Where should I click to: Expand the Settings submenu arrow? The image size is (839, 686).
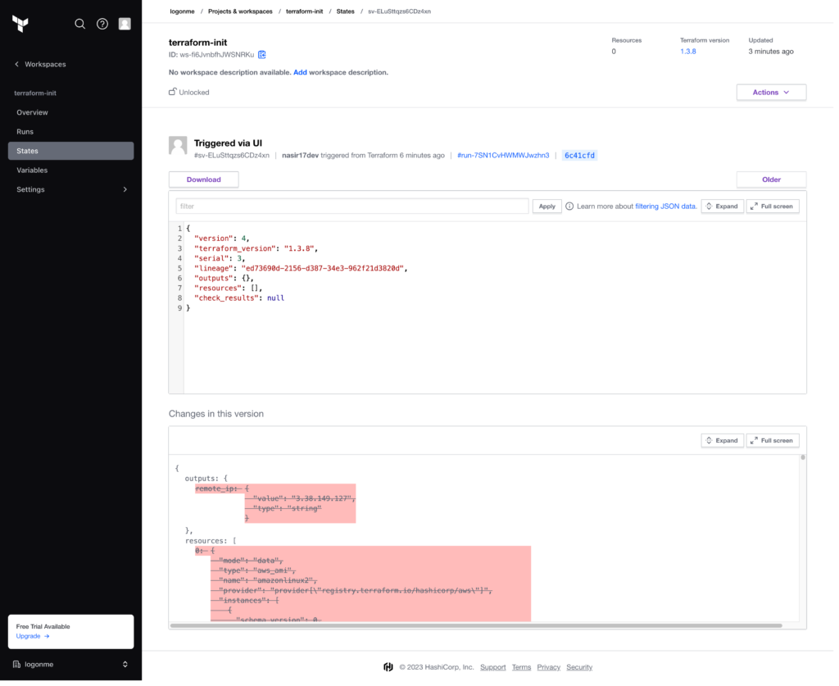(x=125, y=190)
